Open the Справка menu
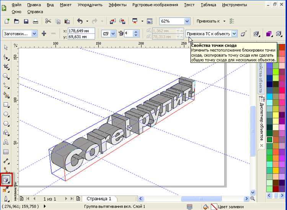The image size is (287, 210). point(35,12)
